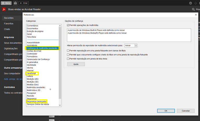Open the Avisar permission dropdown
The height and width of the screenshot is (121, 200).
(x=131, y=45)
